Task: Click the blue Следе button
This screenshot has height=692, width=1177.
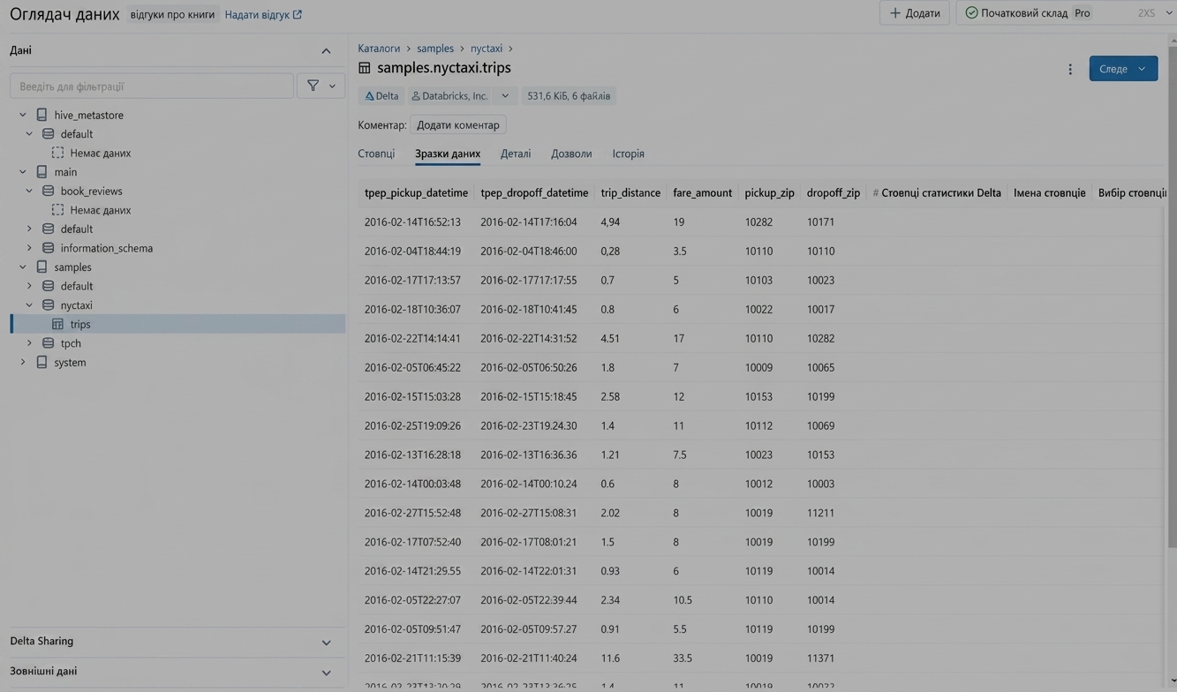Action: [1123, 68]
